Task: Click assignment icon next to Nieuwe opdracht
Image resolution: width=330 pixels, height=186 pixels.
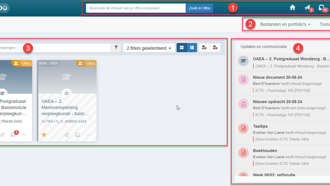Action: pos(243,104)
